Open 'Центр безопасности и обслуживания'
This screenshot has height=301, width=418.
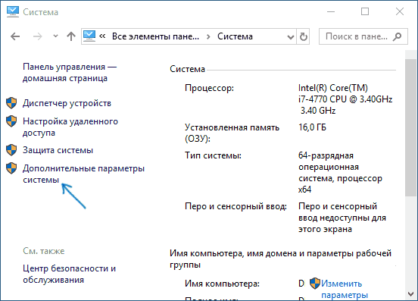point(70,274)
